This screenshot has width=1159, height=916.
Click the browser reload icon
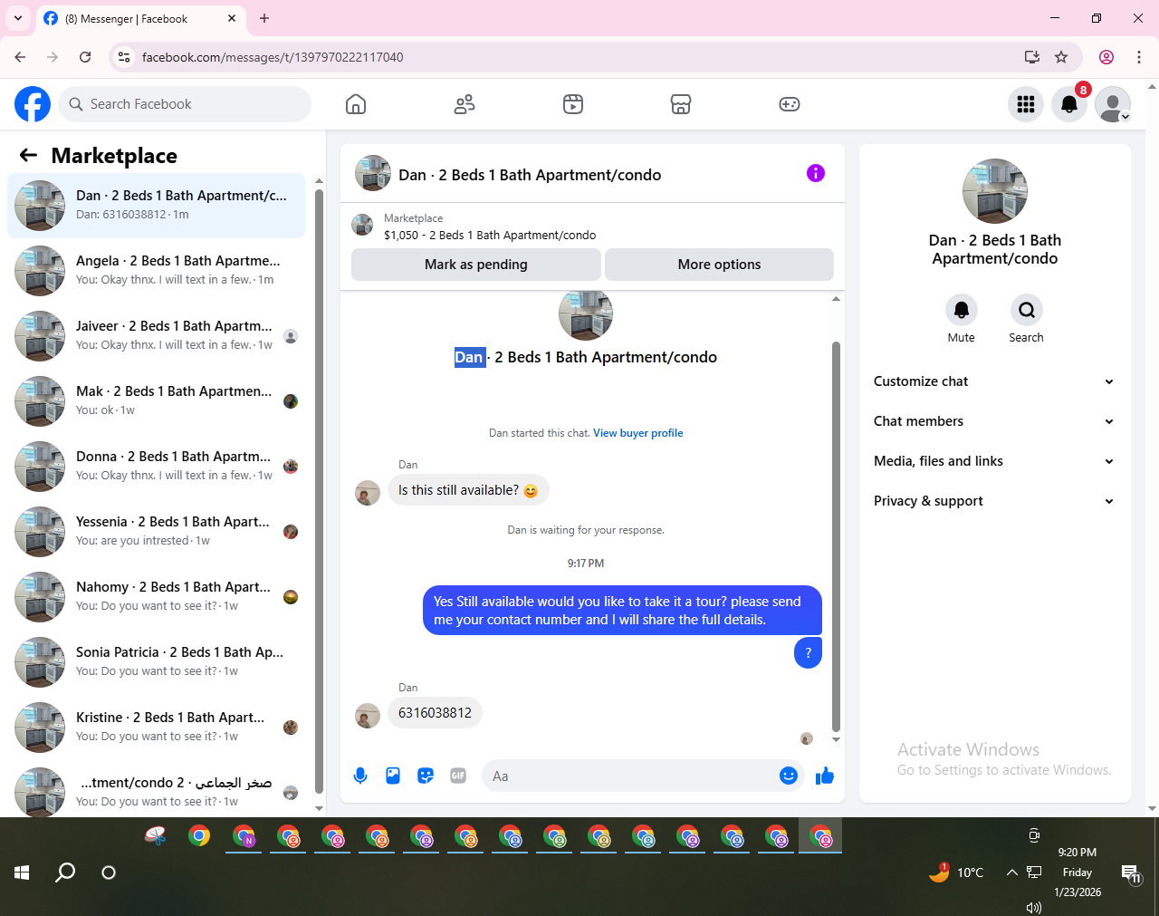85,57
